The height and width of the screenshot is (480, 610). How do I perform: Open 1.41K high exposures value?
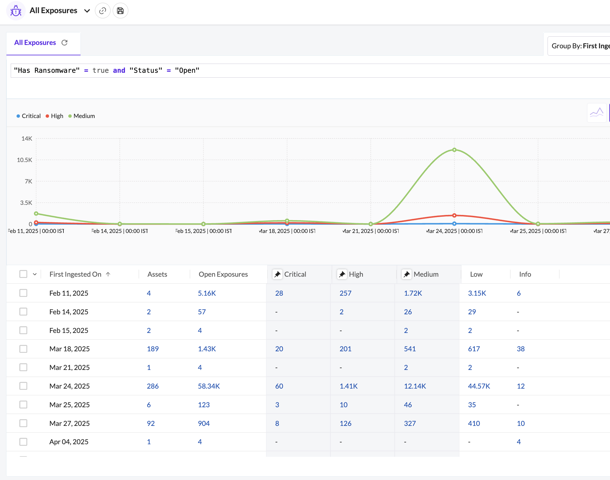(348, 386)
